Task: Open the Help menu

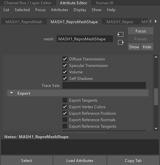Action: [x=111, y=10]
